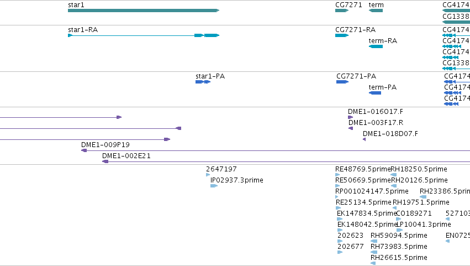Open the RP001024147.5prime EST label
This screenshot has width=470, height=266.
click(372, 191)
